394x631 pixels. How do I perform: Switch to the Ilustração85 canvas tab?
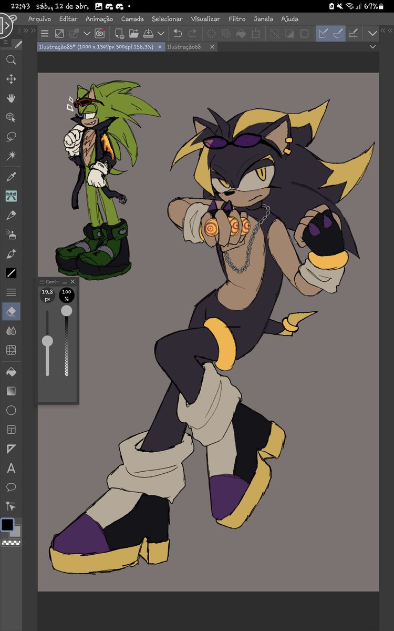pos(101,47)
